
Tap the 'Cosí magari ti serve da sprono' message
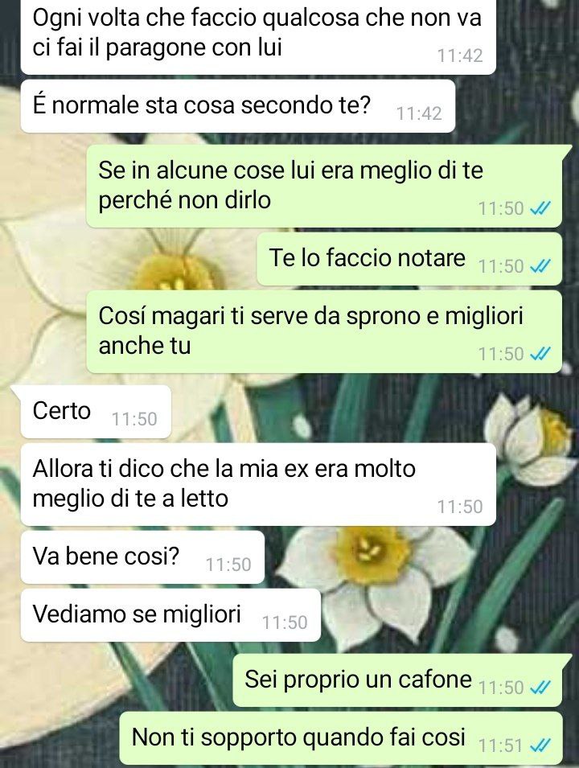point(324,331)
